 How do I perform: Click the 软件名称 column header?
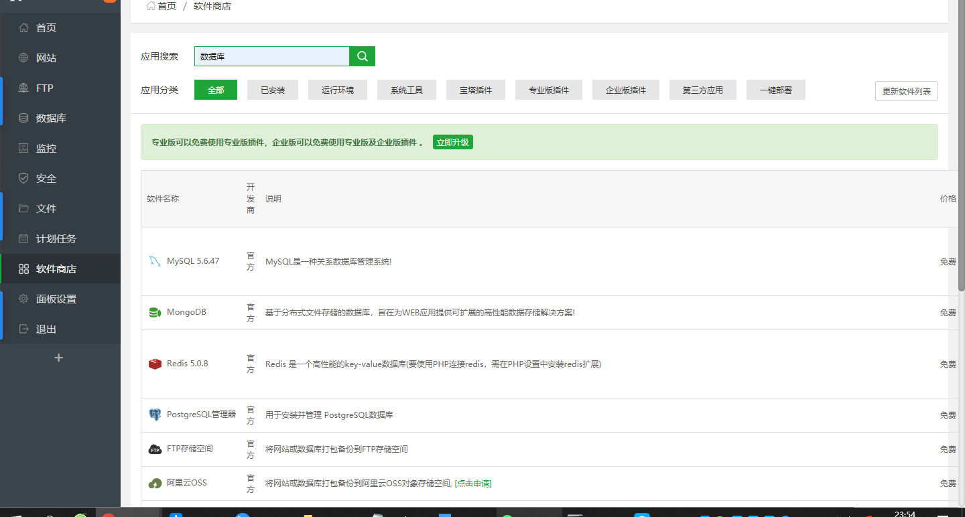click(x=163, y=199)
